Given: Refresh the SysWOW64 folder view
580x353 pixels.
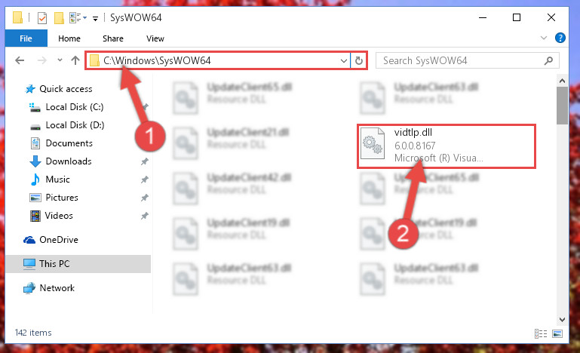Looking at the screenshot, I should point(359,60).
